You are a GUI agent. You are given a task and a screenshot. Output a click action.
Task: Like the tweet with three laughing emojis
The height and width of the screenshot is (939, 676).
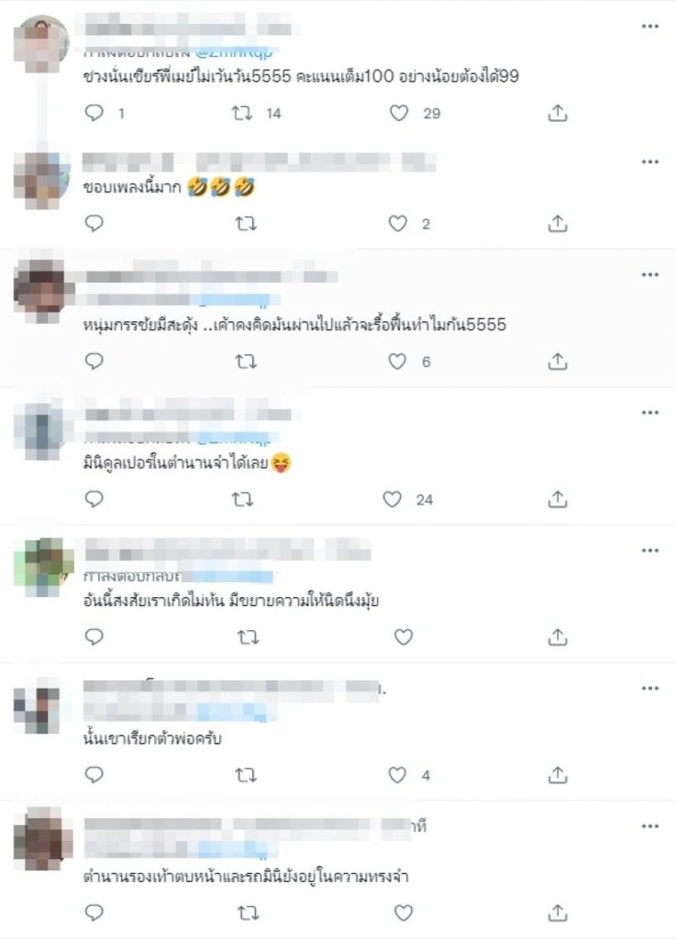pyautogui.click(x=397, y=224)
